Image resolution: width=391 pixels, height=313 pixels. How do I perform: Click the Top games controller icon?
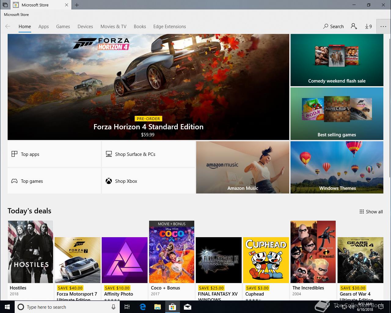(14, 181)
